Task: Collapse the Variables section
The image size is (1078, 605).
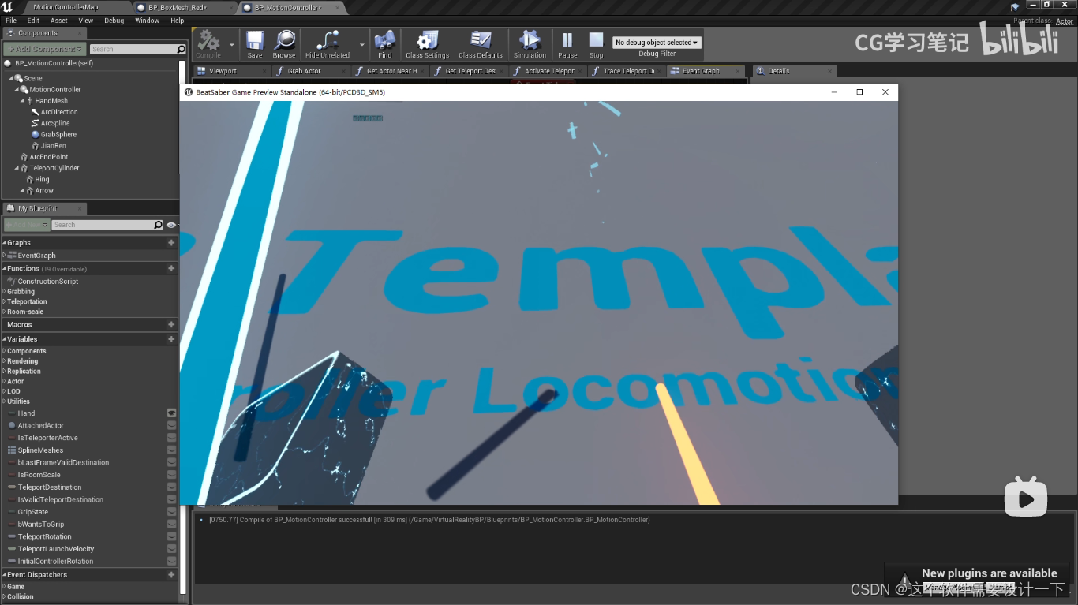Action: pyautogui.click(x=4, y=339)
